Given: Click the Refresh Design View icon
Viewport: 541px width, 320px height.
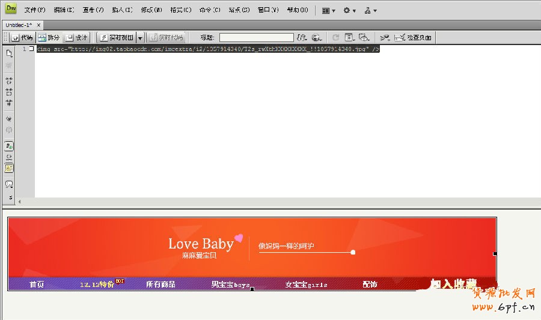Looking at the screenshot, I should 335,38.
